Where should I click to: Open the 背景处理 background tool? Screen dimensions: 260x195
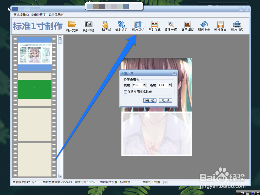click(x=171, y=26)
